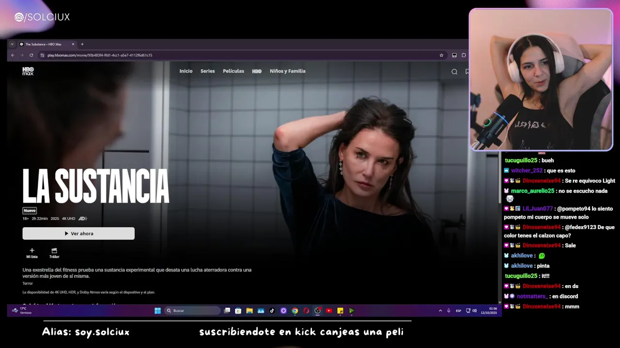Expand the browser tab search dropdown
The image size is (620, 348).
[12, 44]
